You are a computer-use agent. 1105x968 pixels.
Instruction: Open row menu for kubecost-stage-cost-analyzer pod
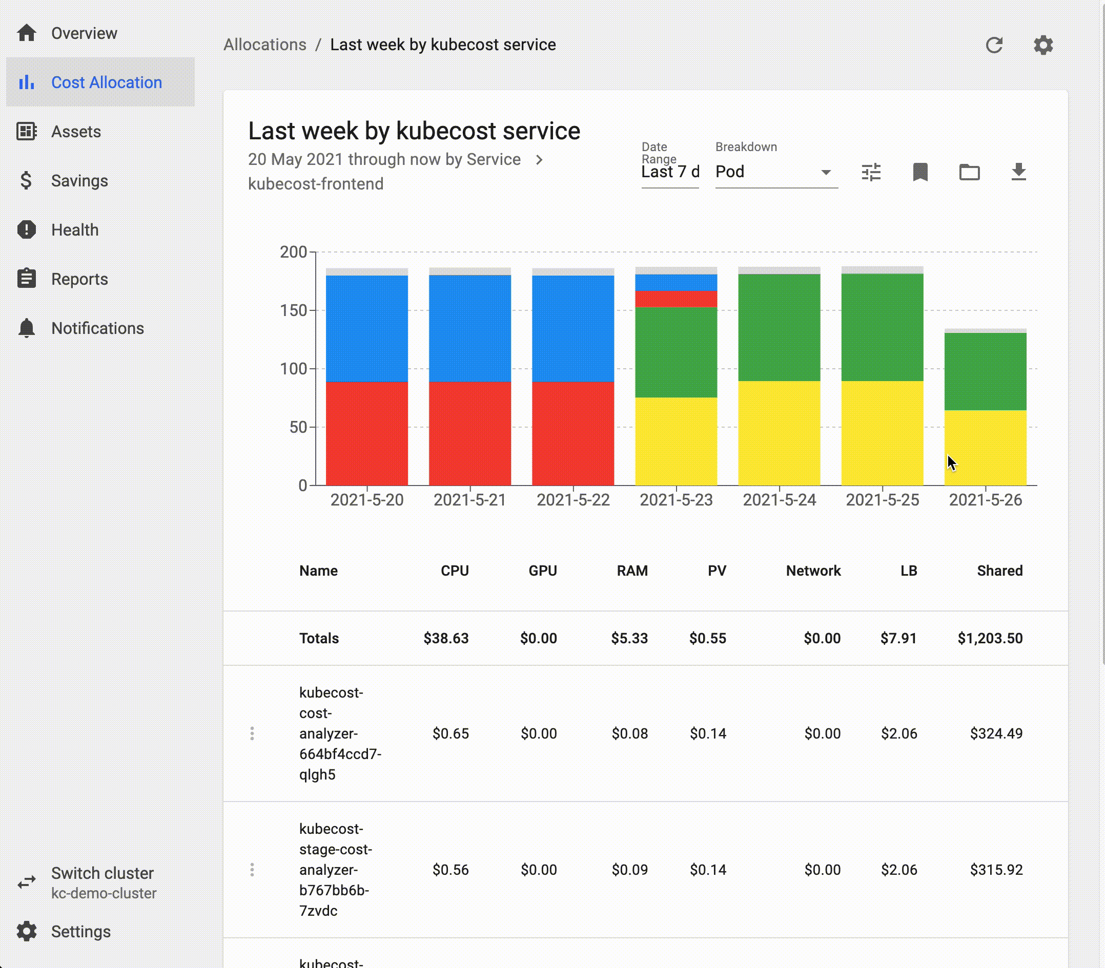pyautogui.click(x=252, y=870)
